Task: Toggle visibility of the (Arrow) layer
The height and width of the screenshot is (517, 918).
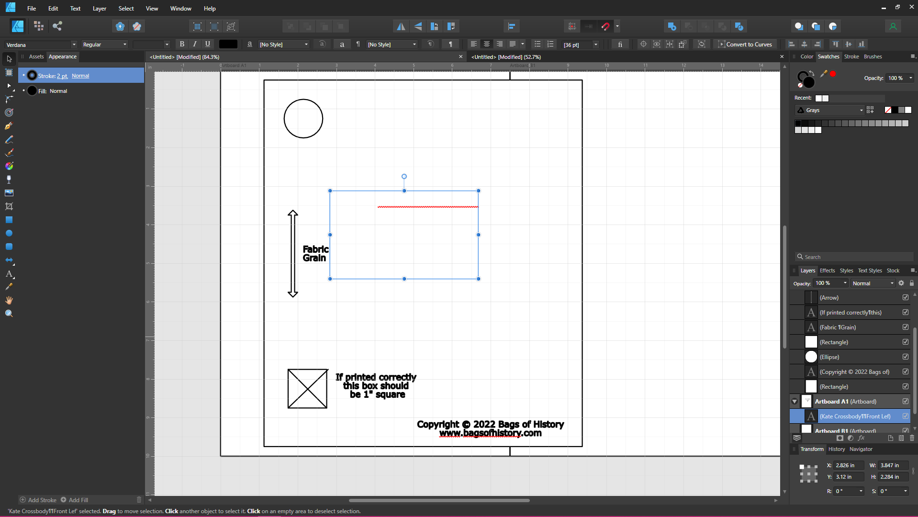Action: (906, 297)
